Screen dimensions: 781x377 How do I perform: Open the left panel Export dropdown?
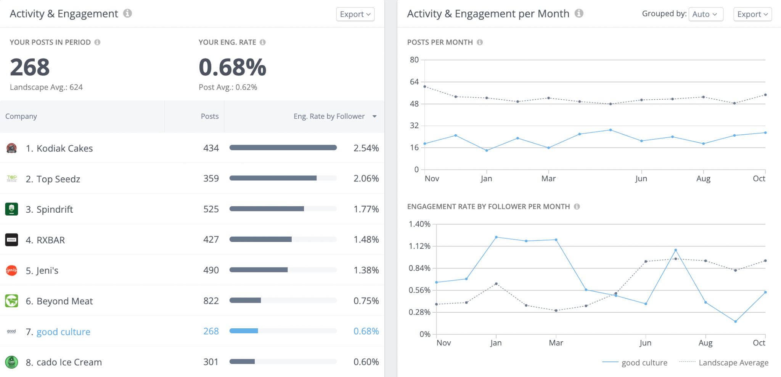[x=354, y=14]
